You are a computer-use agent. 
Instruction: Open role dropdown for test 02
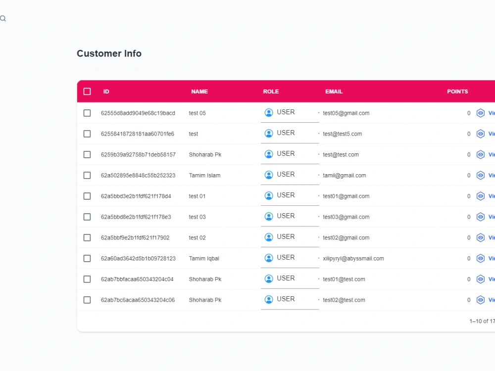coord(290,237)
